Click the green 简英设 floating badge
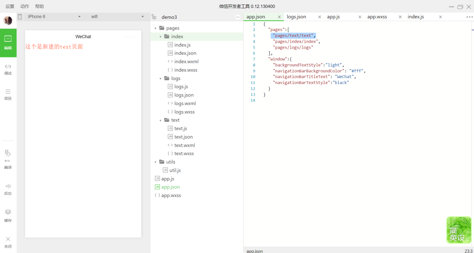Viewport: 474px width, 253px height. click(459, 230)
